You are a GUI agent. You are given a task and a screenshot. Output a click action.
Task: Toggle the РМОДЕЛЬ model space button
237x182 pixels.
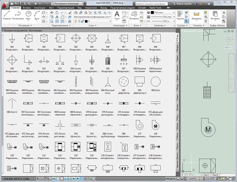coord(170,179)
